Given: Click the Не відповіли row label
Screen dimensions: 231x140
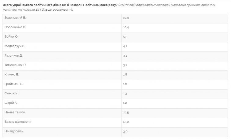Looking at the screenshot, I should [x=14, y=131].
